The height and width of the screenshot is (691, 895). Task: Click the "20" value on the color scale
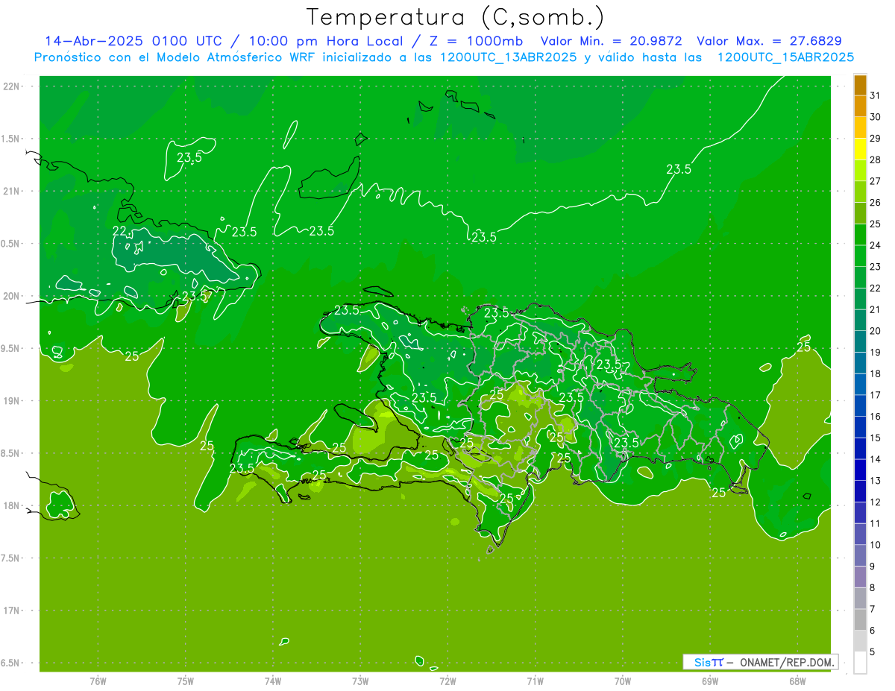(x=876, y=331)
